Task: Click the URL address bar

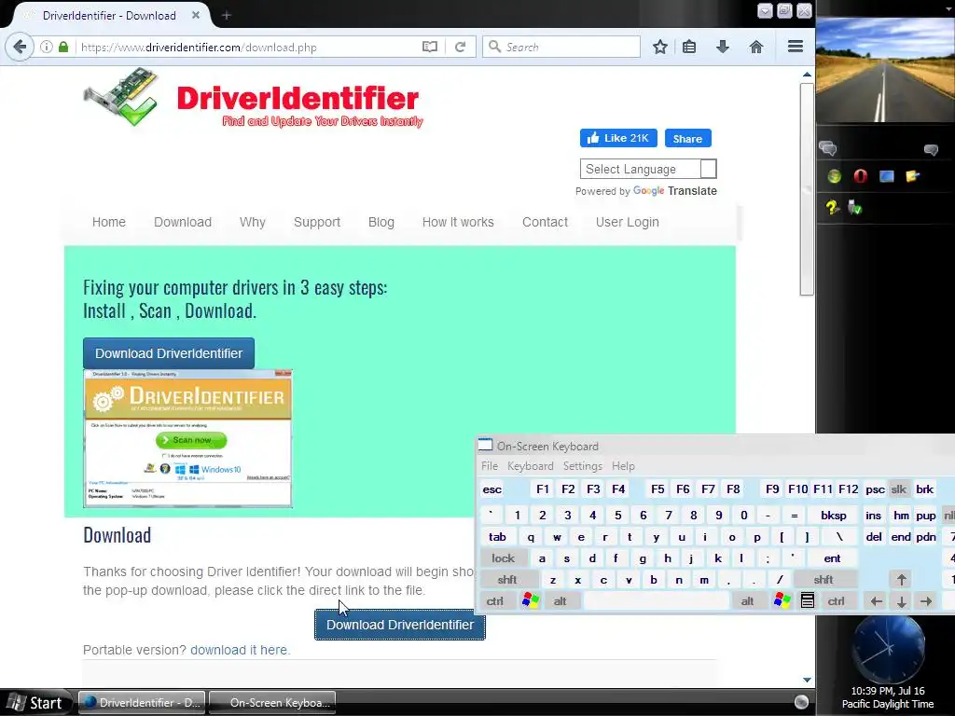Action: (246, 47)
